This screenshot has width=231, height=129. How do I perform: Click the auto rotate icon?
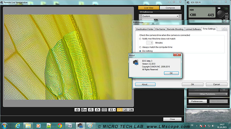click(84, 110)
